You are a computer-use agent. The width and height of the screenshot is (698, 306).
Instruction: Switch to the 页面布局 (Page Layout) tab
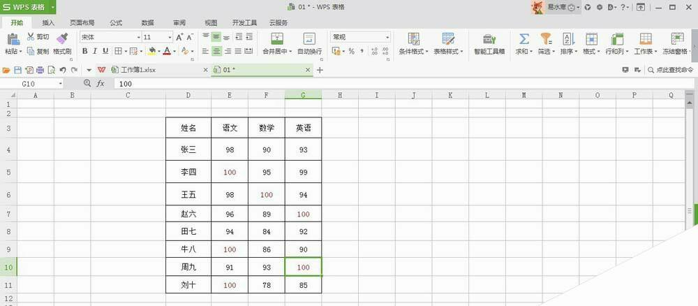[x=82, y=23]
